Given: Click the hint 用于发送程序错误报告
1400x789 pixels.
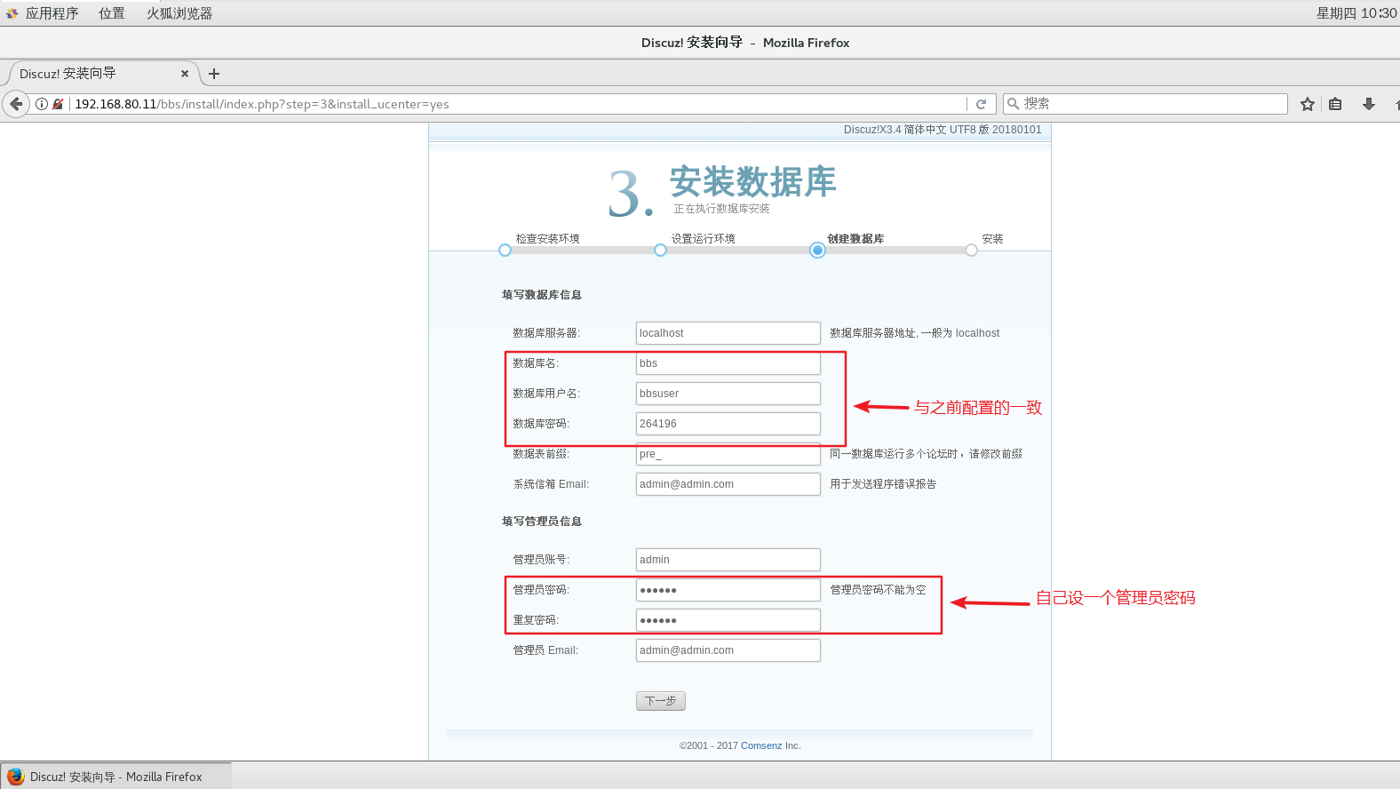Looking at the screenshot, I should (883, 484).
